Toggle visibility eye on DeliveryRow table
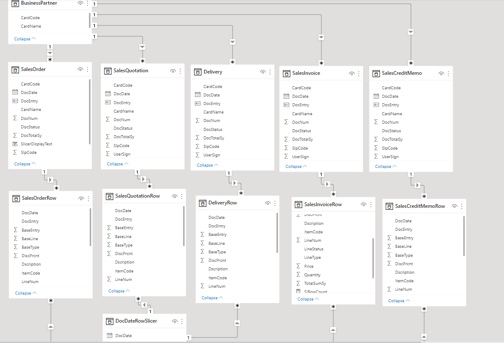Screen dimensions: 504x343 (268, 203)
